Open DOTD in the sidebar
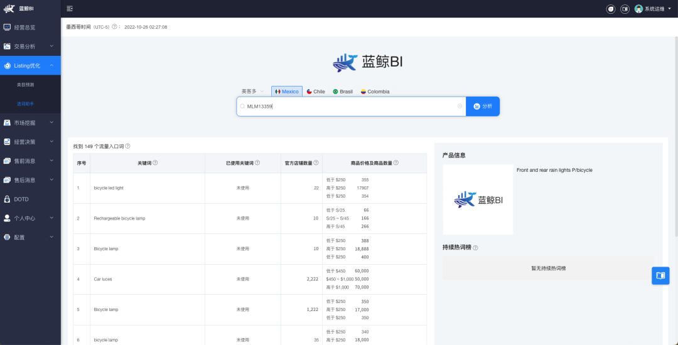The height and width of the screenshot is (345, 678). tap(30, 199)
